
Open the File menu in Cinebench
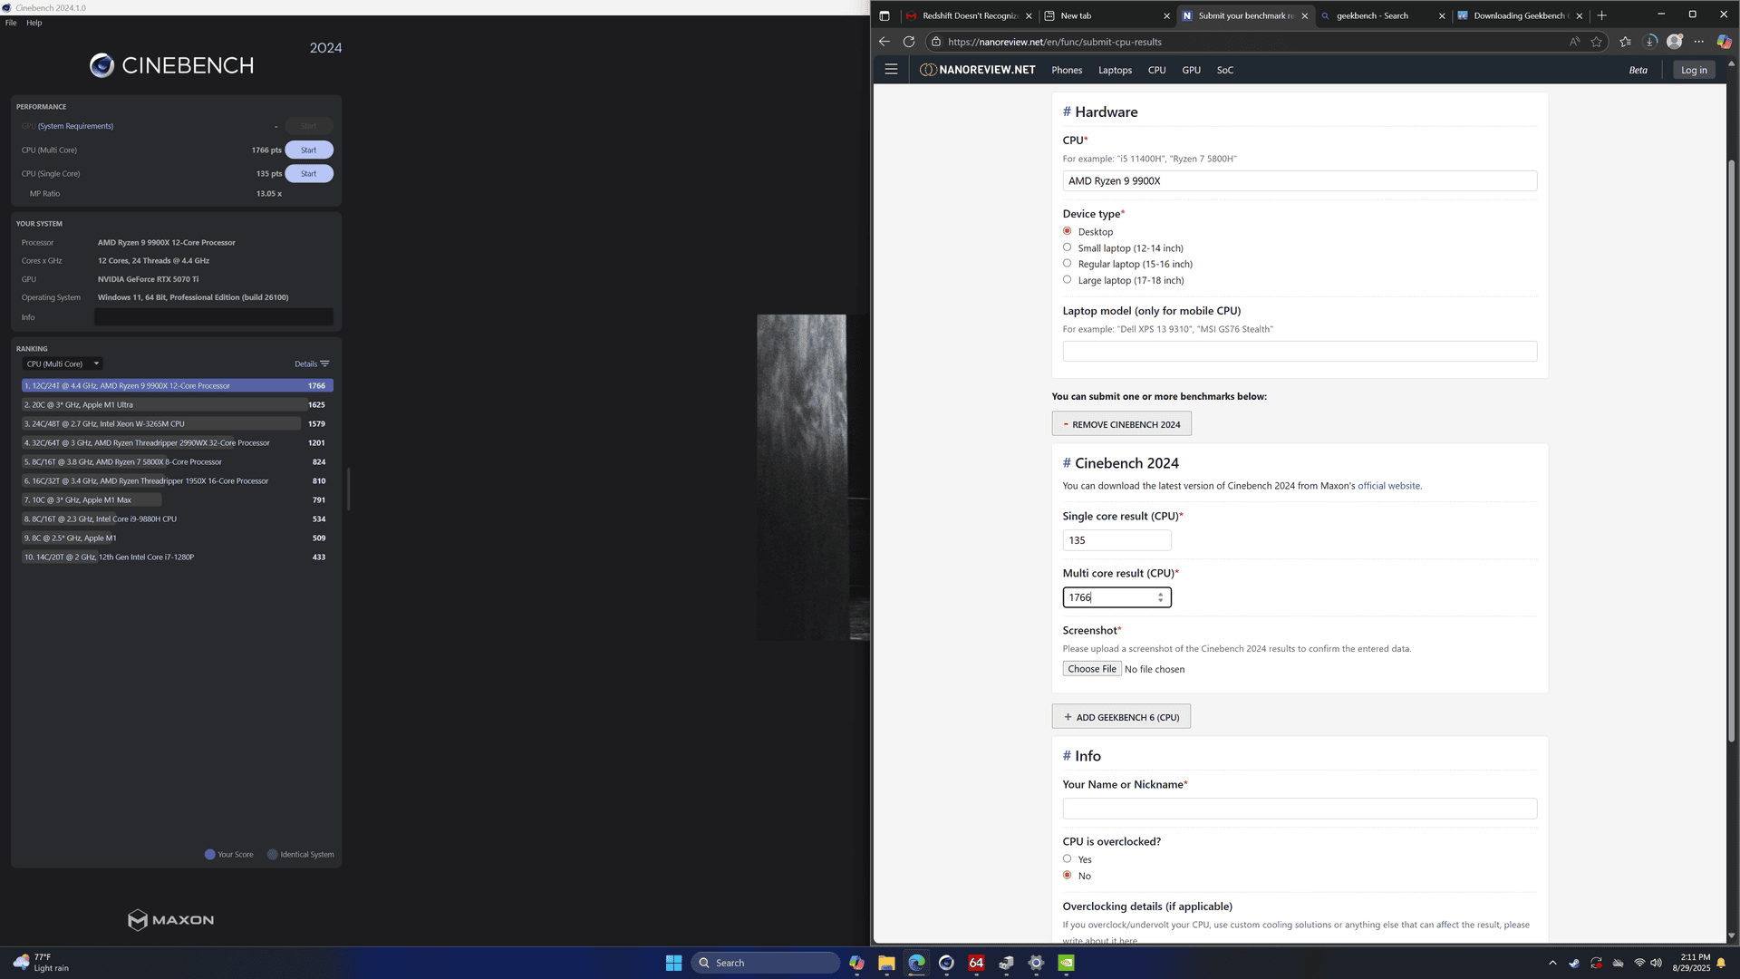[x=11, y=23]
